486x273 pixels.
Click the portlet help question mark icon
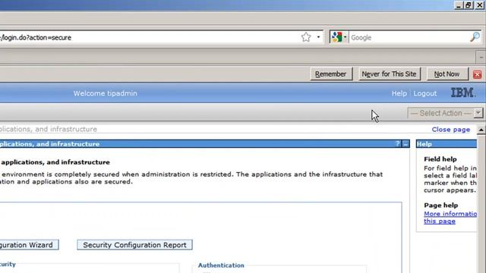click(397, 143)
